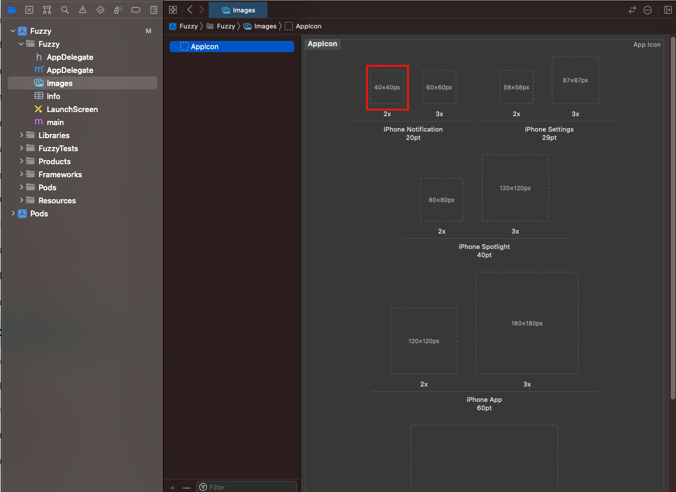The image size is (676, 492).
Task: Click the plus button to add asset
Action: [x=173, y=487]
